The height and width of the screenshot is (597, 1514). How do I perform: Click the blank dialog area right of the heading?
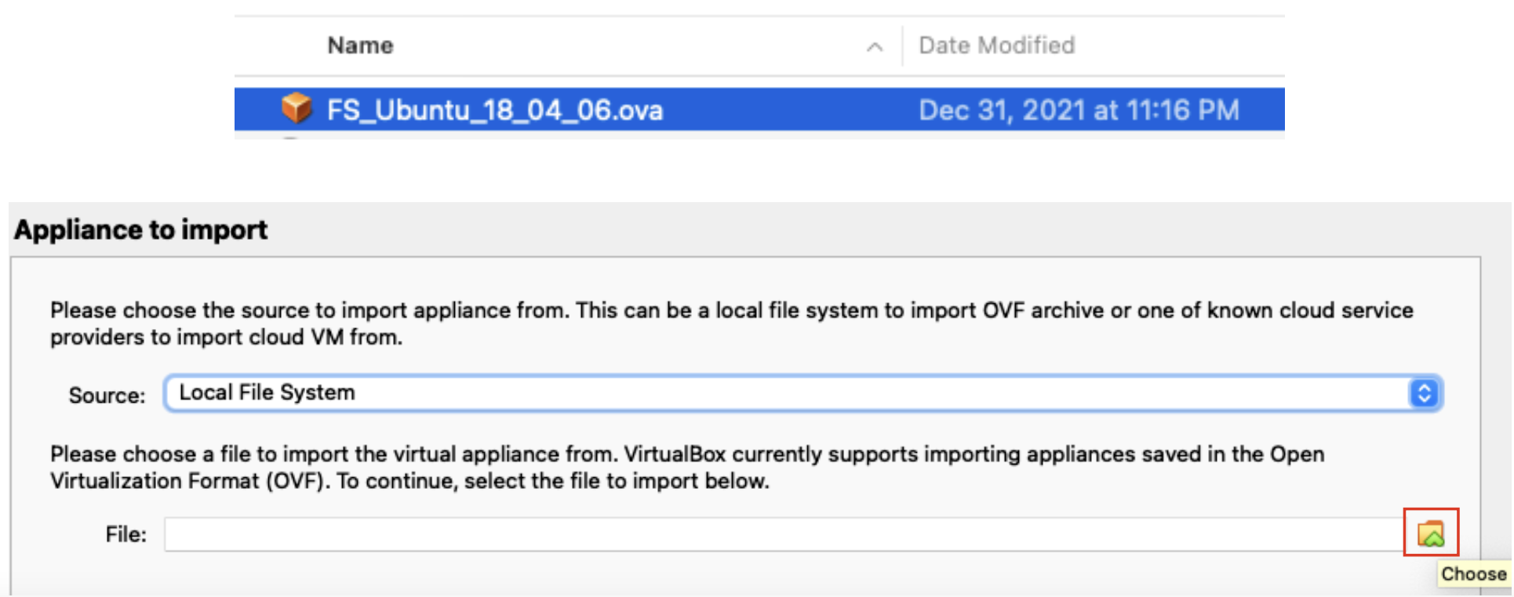click(x=863, y=230)
